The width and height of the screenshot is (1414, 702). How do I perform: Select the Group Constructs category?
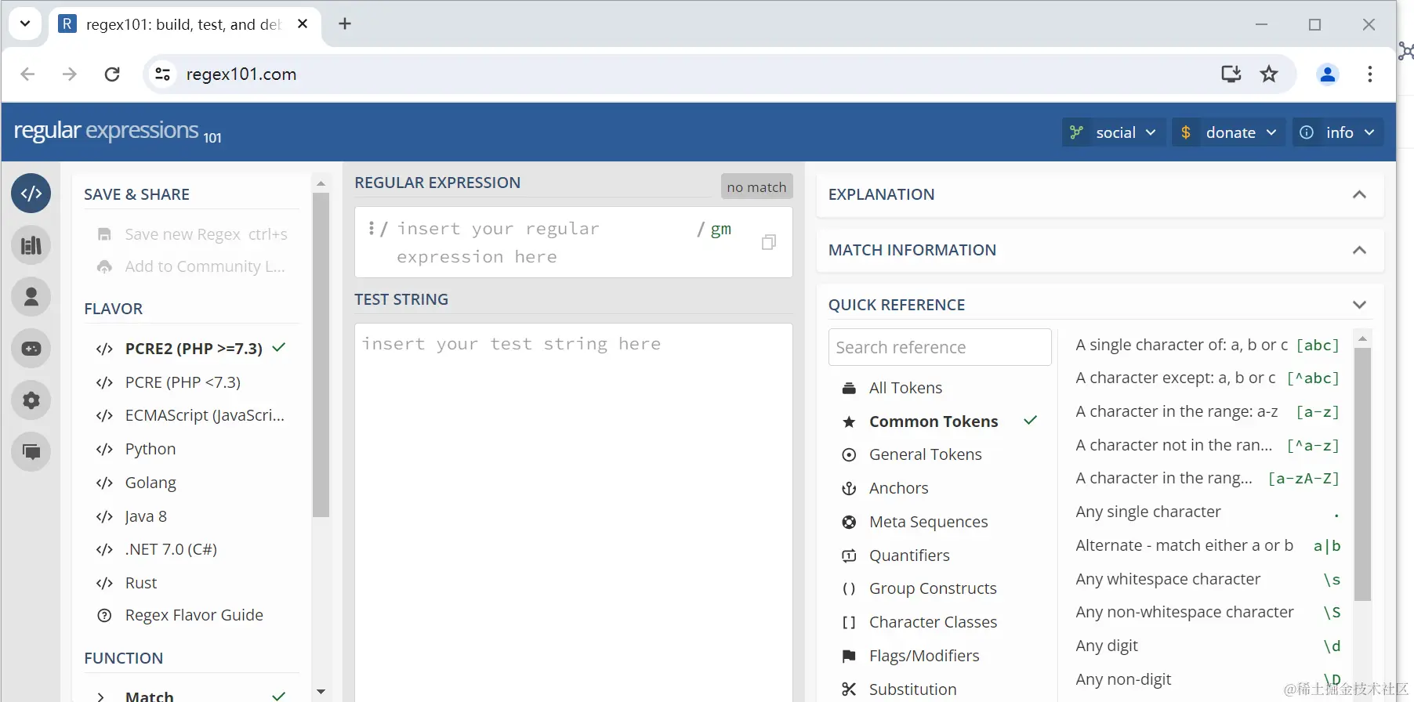coord(940,588)
